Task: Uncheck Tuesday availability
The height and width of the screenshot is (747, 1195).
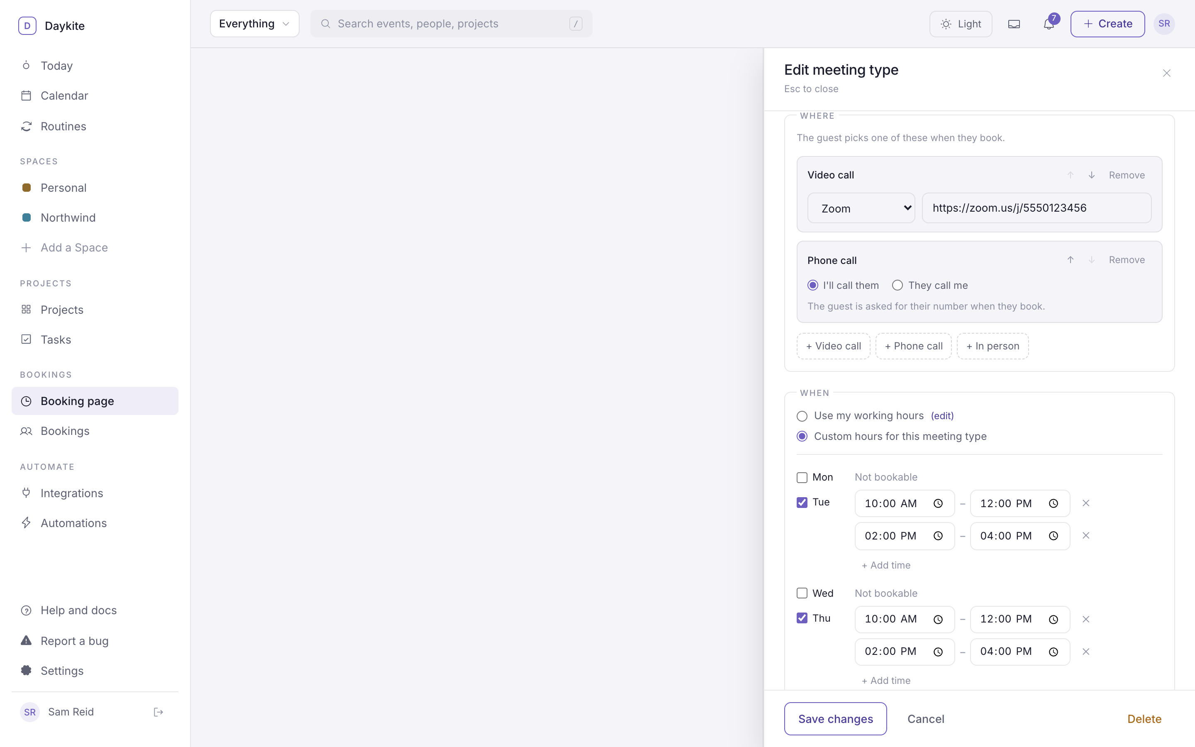Action: pos(802,503)
